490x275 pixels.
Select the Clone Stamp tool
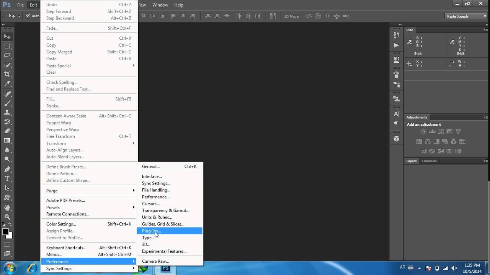click(x=7, y=113)
